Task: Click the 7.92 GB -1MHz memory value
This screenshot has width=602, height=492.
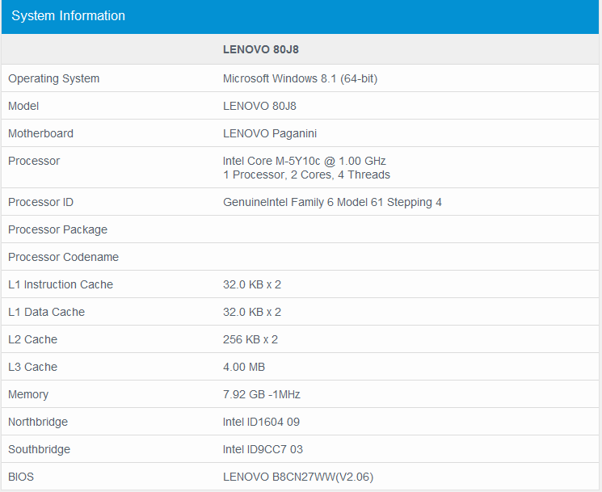Action: coord(261,394)
